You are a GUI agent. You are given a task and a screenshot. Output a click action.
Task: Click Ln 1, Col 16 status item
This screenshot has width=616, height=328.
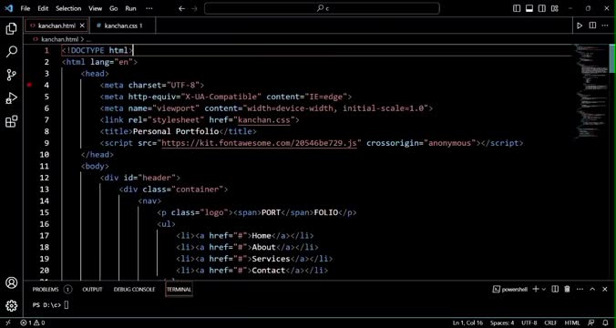467,323
